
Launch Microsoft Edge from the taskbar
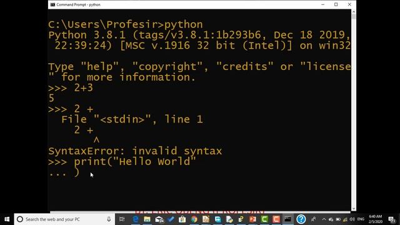[136, 219]
